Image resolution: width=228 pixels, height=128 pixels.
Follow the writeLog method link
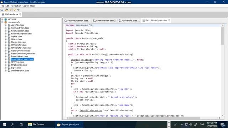pyautogui.click(x=86, y=60)
